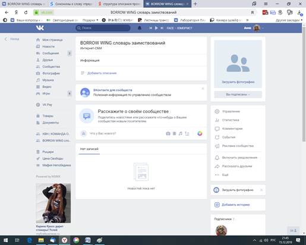Open Музыка in the left menu

click(x=48, y=80)
